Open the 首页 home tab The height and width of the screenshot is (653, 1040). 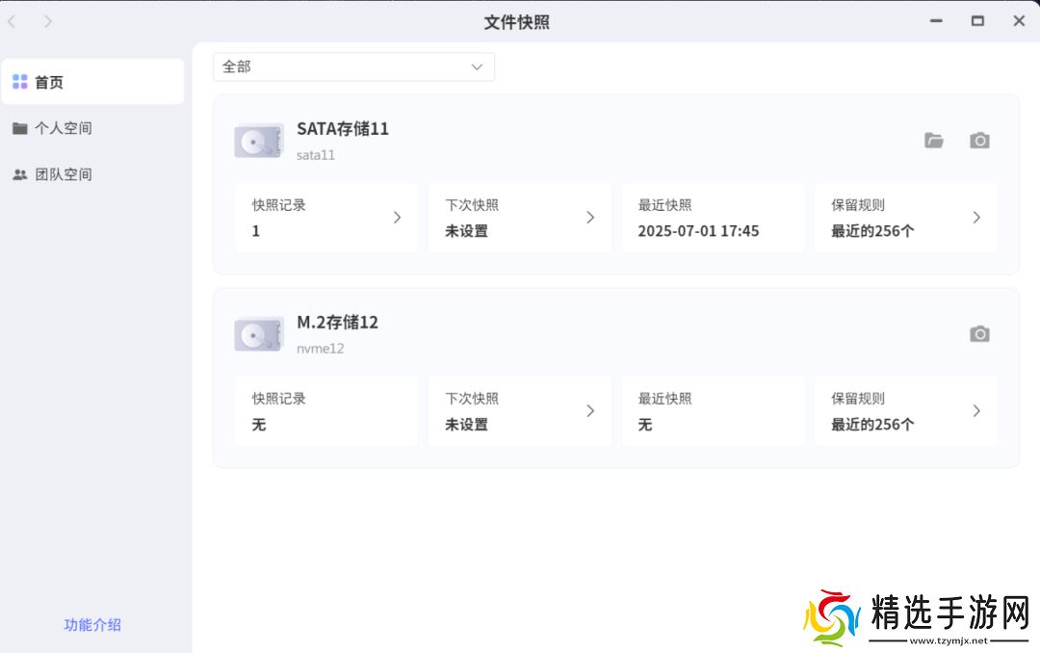pyautogui.click(x=92, y=82)
